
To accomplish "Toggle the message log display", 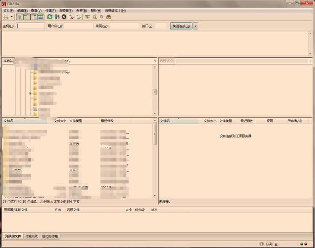I will tap(20, 17).
